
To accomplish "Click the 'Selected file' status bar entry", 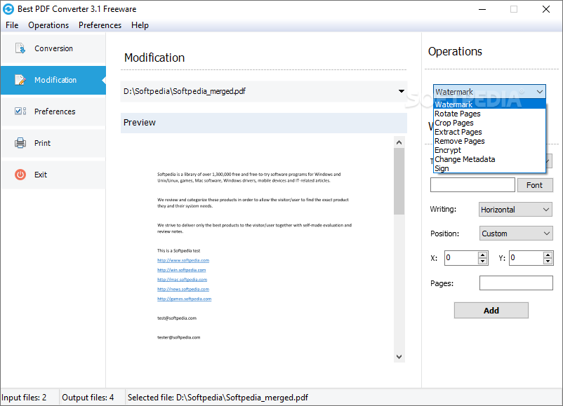I will coord(218,398).
